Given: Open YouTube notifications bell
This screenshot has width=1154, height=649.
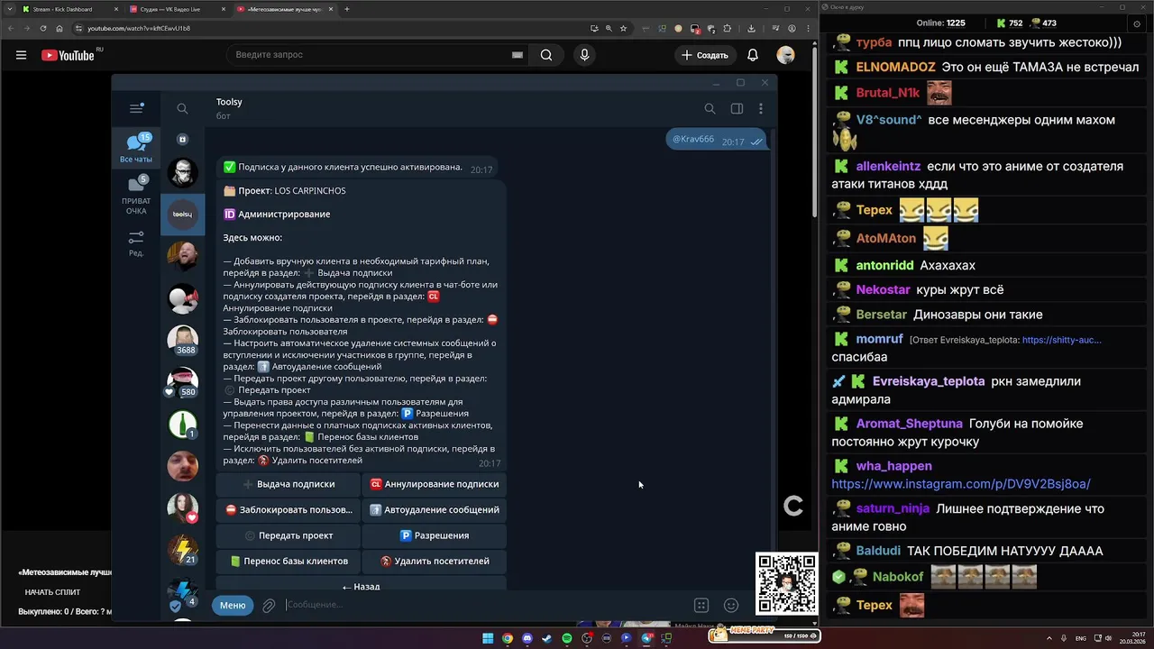Looking at the screenshot, I should pos(753,55).
